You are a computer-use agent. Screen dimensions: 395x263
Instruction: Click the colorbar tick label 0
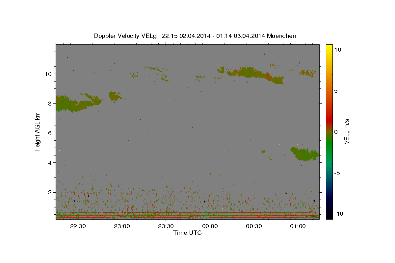pos(336,132)
